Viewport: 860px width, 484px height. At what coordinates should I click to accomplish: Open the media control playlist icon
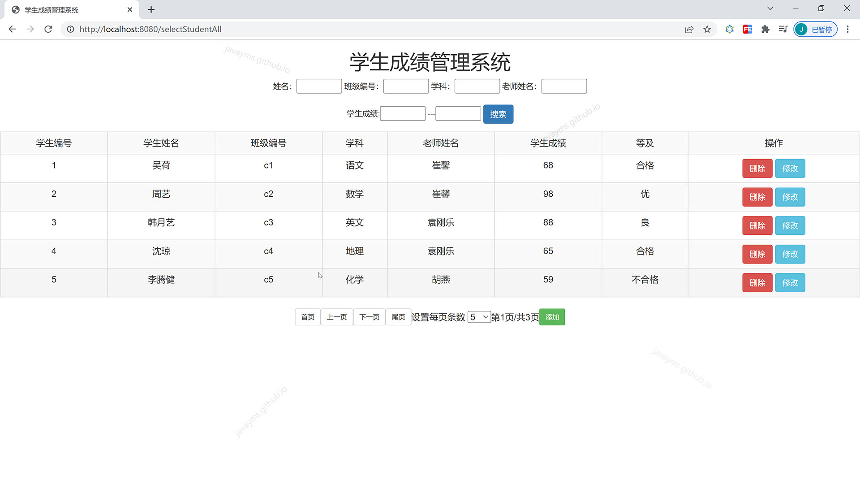coord(783,29)
